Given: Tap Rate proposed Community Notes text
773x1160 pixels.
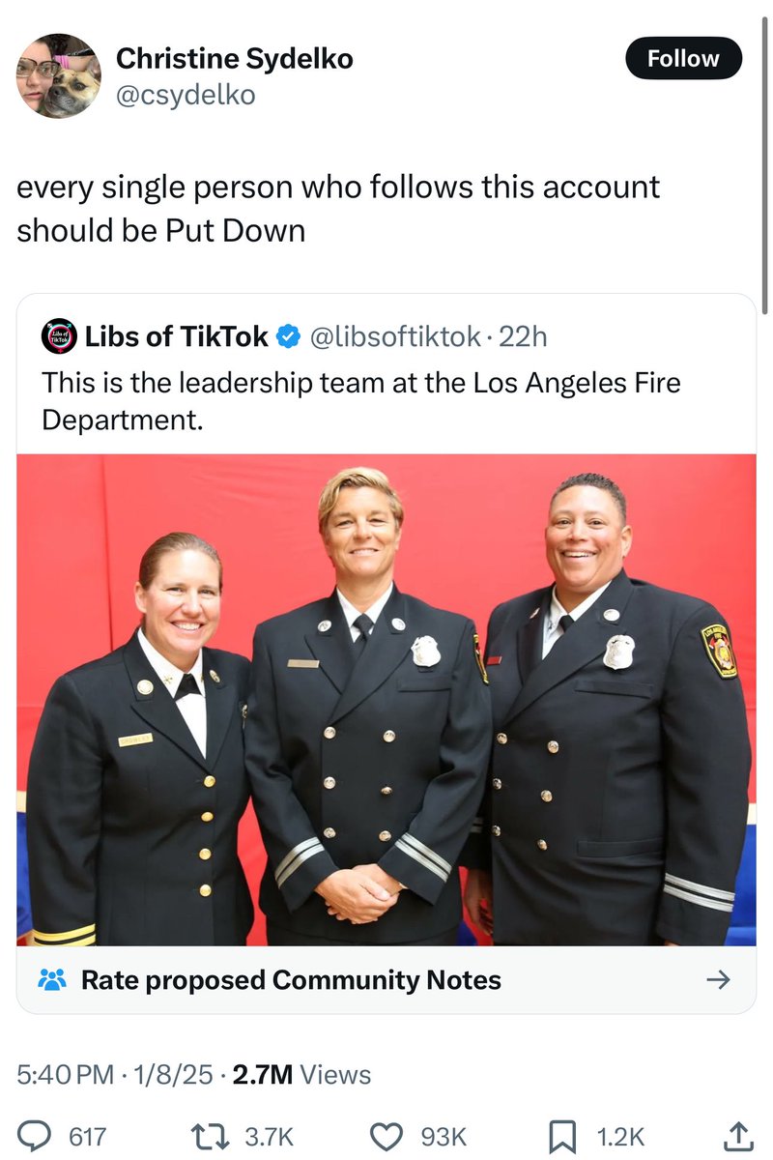Looking at the screenshot, I should pyautogui.click(x=291, y=980).
